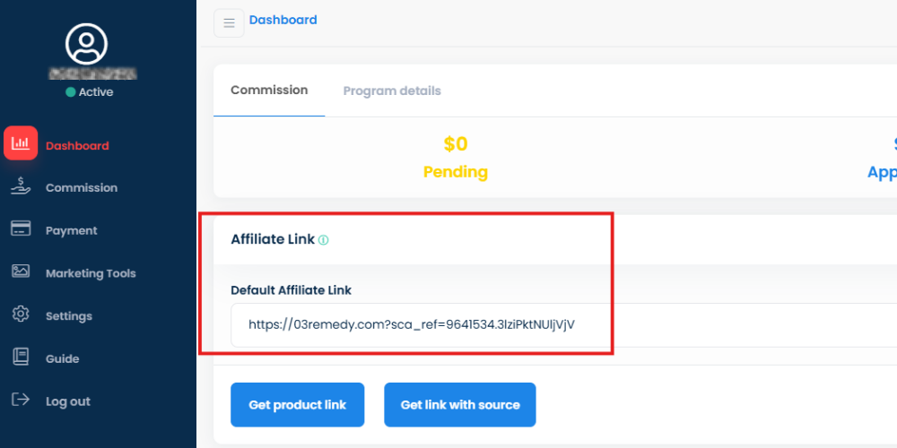Open the Payment sidebar menu item
897x448 pixels.
(x=72, y=230)
